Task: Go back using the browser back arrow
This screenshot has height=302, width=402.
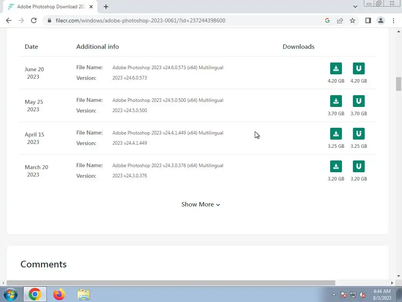Action: (9, 20)
